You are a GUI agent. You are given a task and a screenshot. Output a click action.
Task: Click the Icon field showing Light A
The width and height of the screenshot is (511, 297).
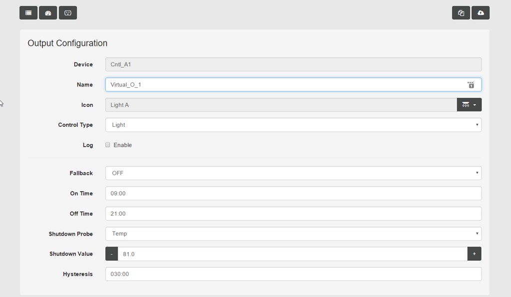point(281,105)
